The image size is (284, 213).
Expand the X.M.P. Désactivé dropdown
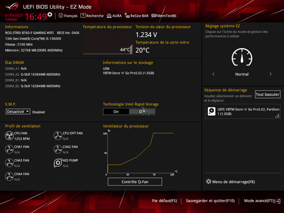point(18,112)
